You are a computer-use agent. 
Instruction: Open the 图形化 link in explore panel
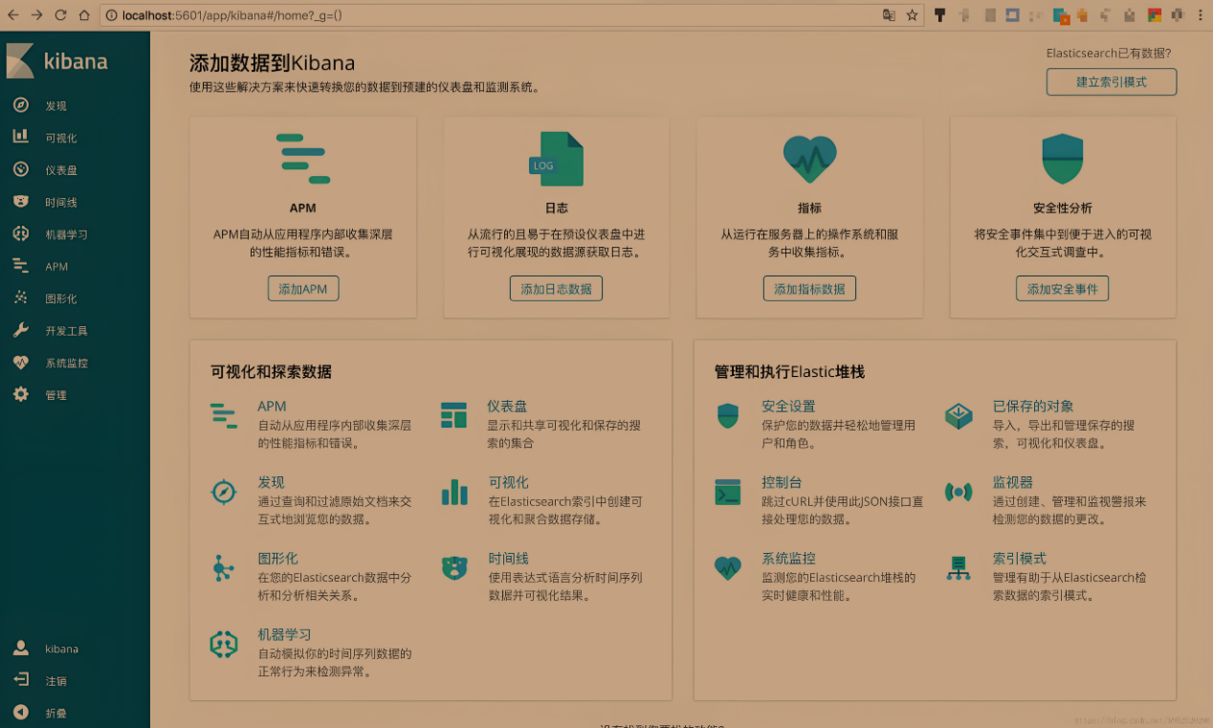point(277,559)
